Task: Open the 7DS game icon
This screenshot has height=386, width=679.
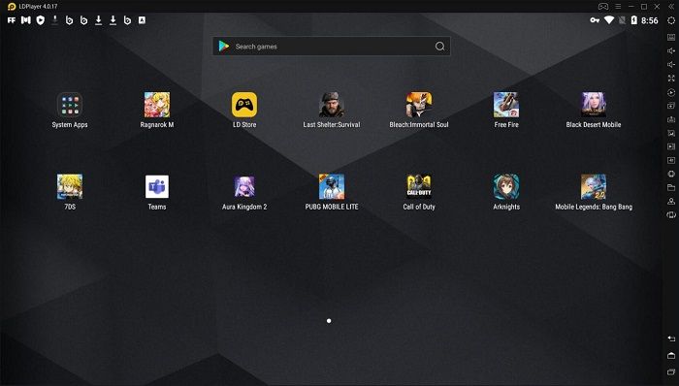Action: (x=70, y=186)
